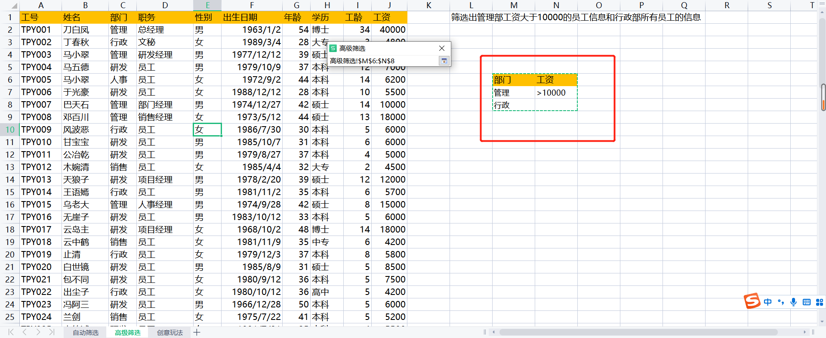
Task: Click the 中专 education cell in row 19
Action: (x=327, y=242)
